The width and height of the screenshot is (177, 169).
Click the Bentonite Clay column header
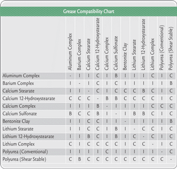coord(125,56)
